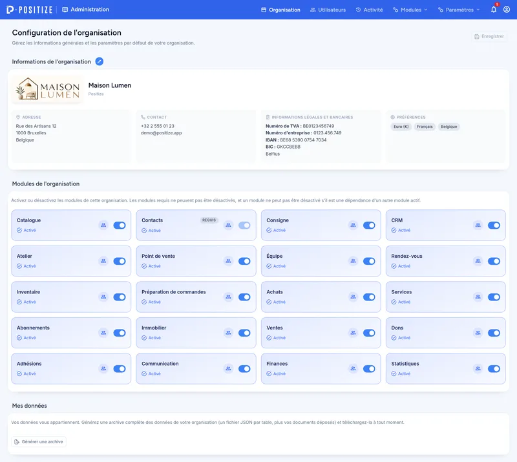Click the Administration header label
Viewport: 517px width, 462px height.
pyautogui.click(x=86, y=10)
